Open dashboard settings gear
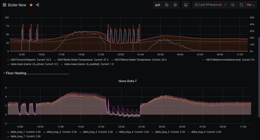Image resolution: width=260 pixels, height=140 pixels. tap(175, 5)
